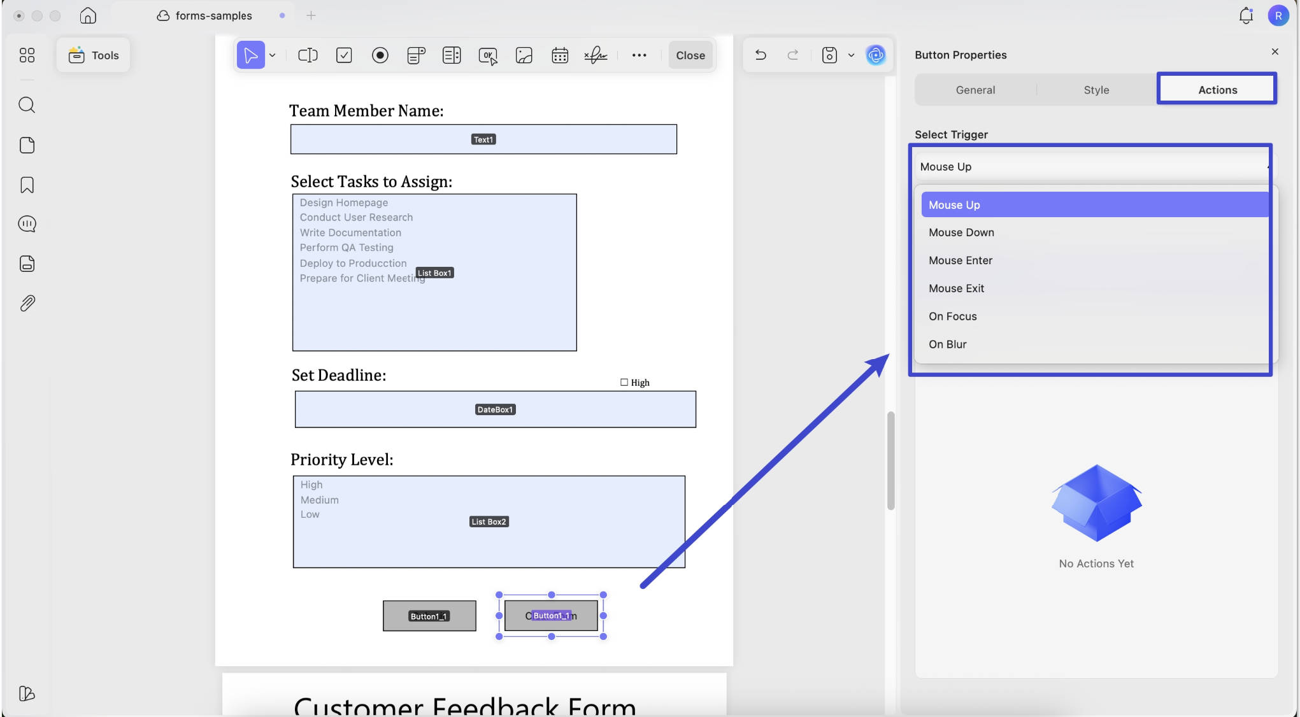Expand the Select Trigger Mouse Up dropdown
This screenshot has height=717, width=1300.
[1090, 167]
